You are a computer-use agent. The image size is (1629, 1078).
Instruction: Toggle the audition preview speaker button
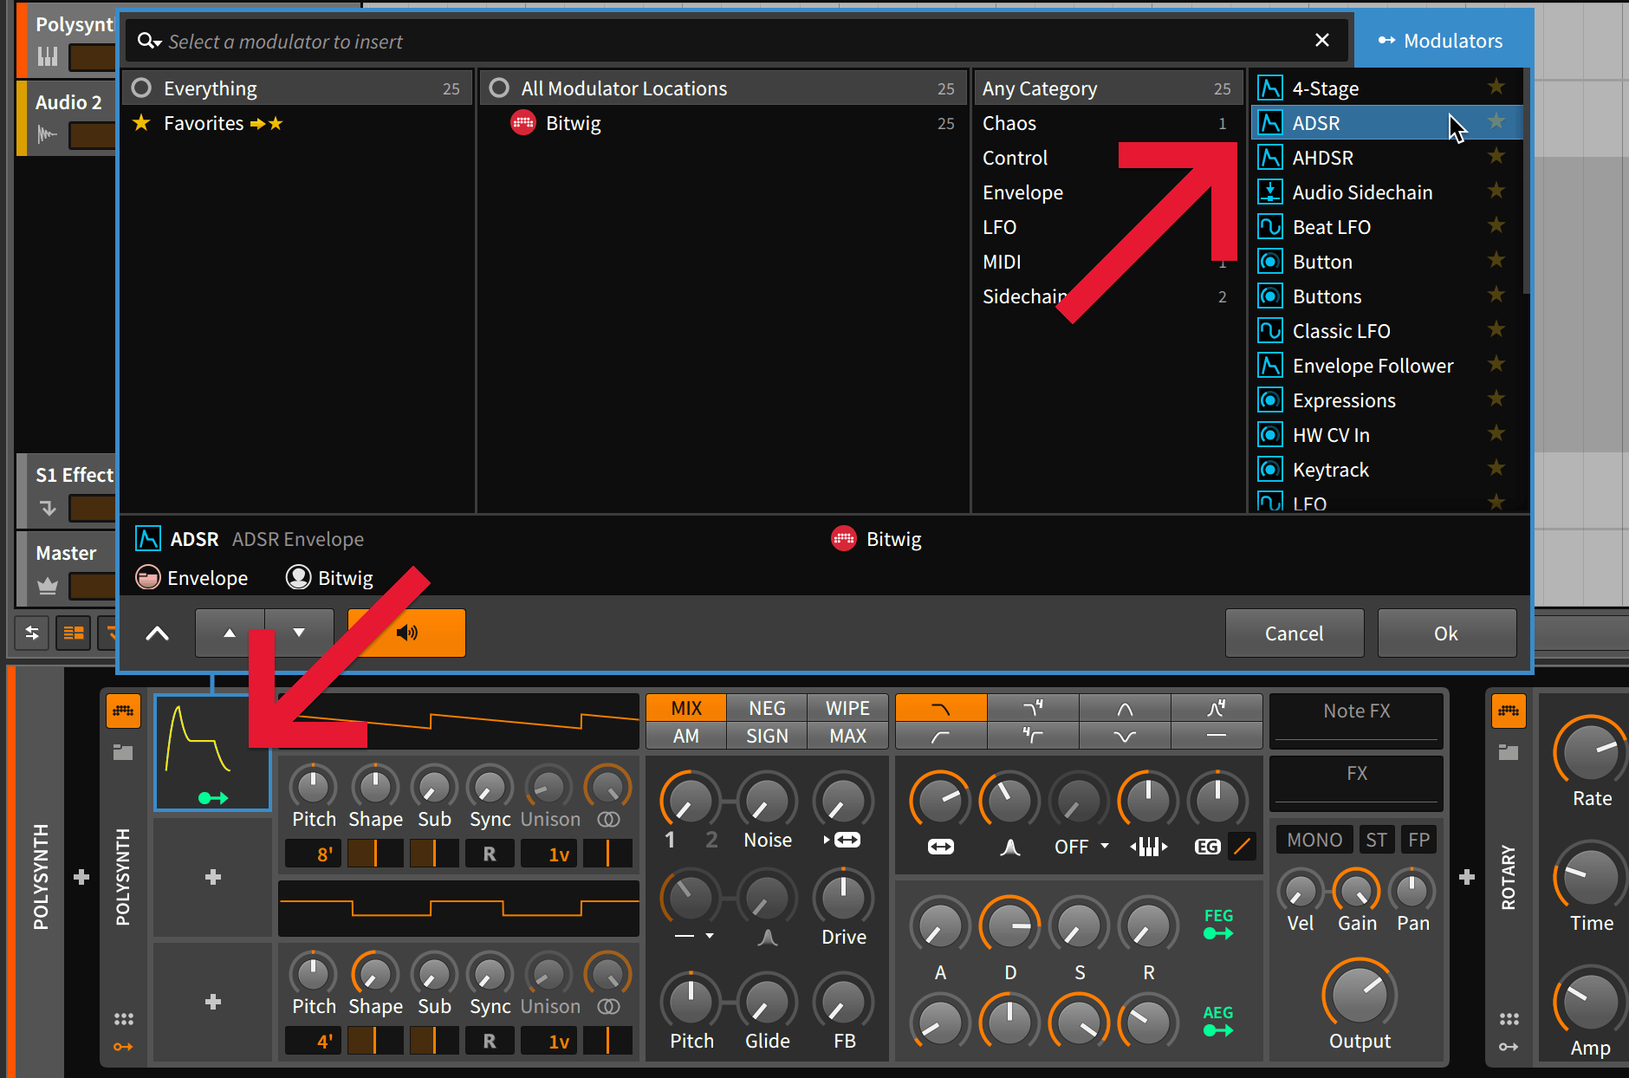click(x=406, y=633)
